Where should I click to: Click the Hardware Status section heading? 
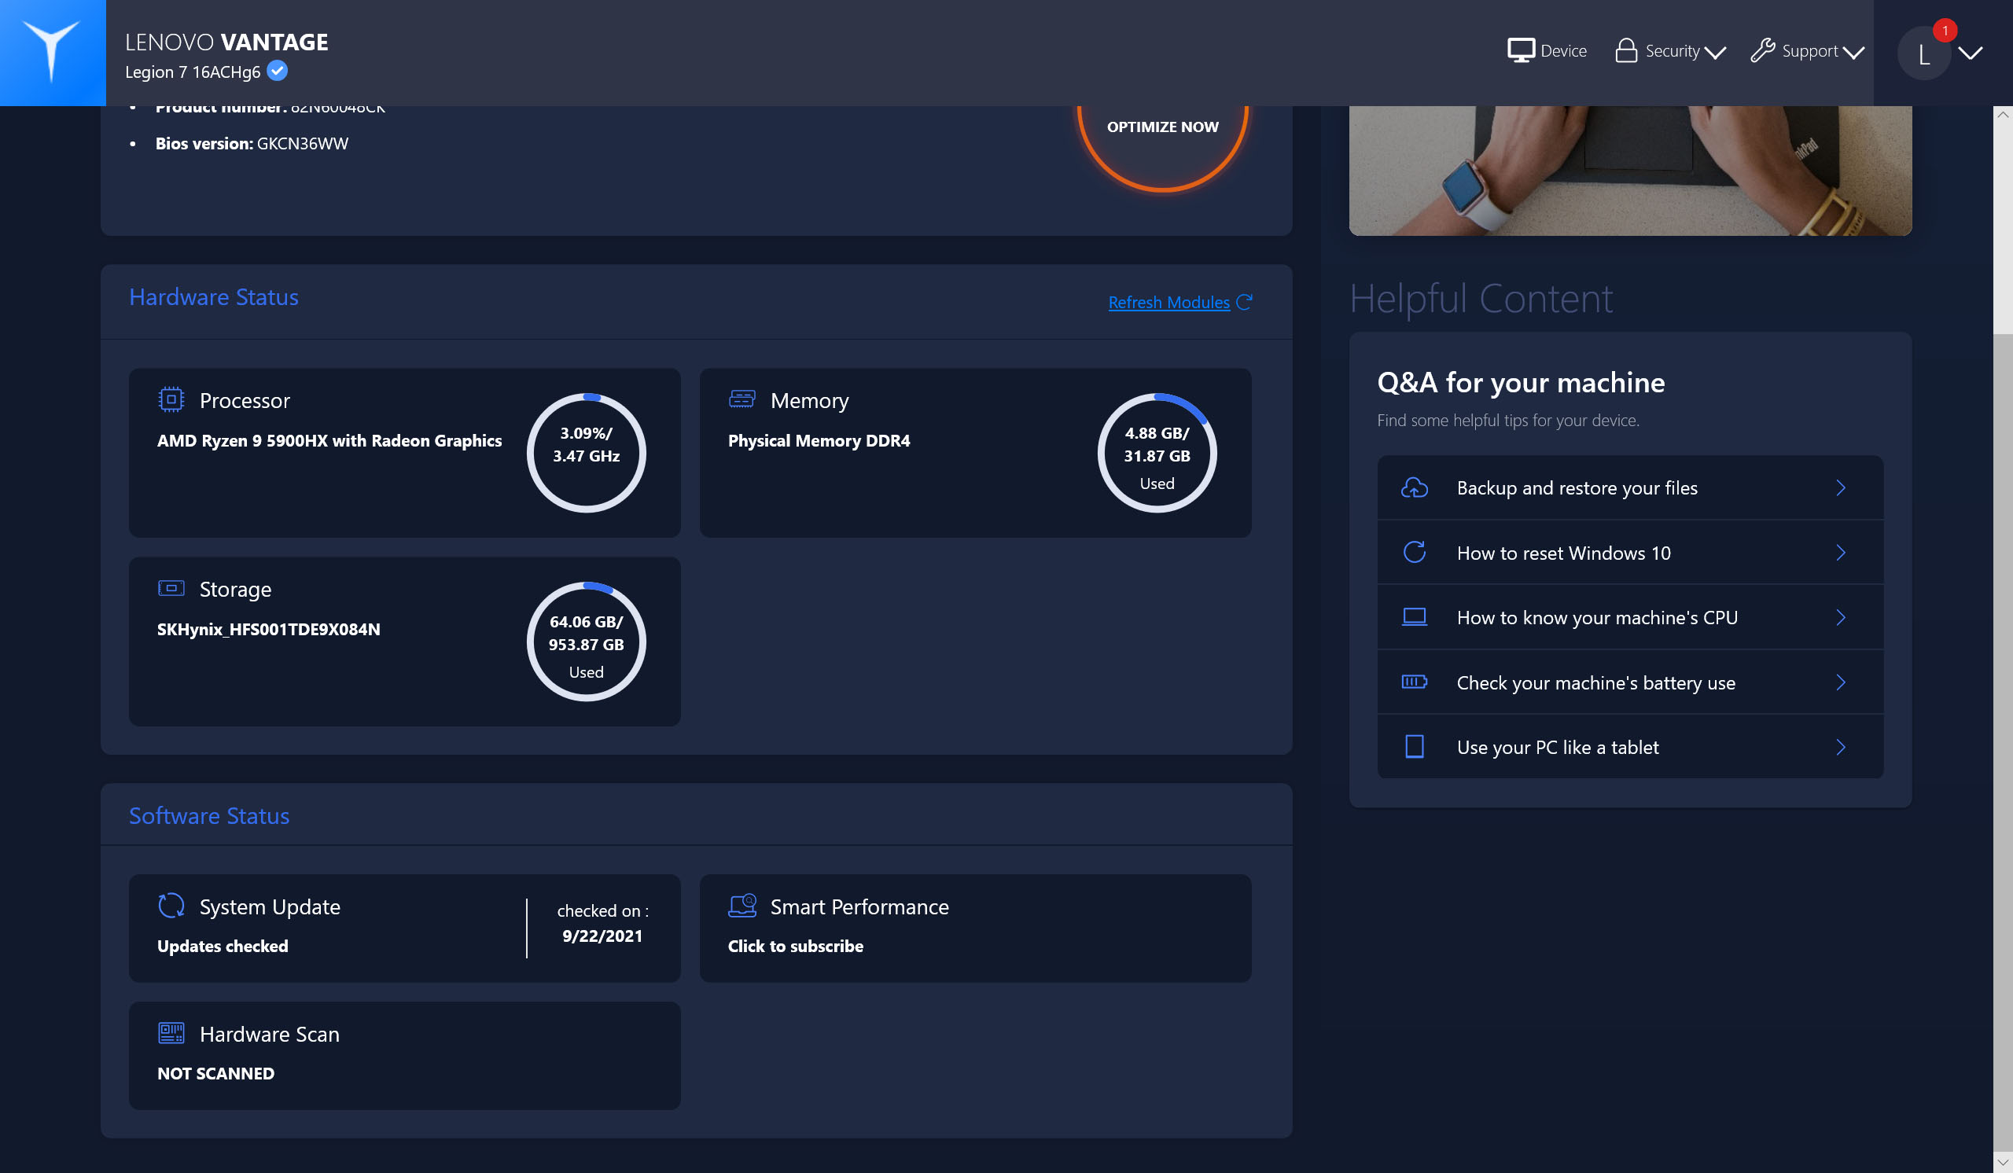[214, 297]
